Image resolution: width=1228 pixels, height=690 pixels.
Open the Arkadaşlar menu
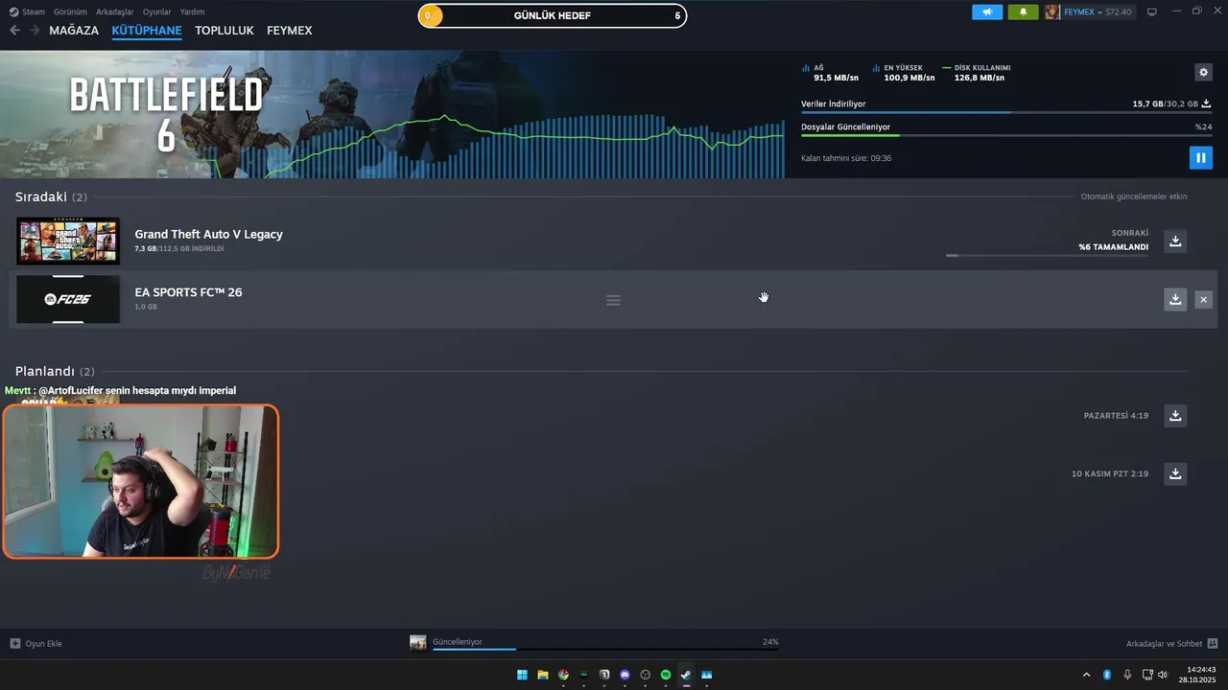coord(115,11)
